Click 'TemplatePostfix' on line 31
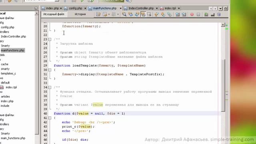Viewport: 256px width, 144px height. (145, 74)
